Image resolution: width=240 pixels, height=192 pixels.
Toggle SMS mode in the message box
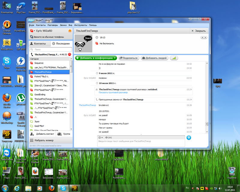(x=109, y=137)
